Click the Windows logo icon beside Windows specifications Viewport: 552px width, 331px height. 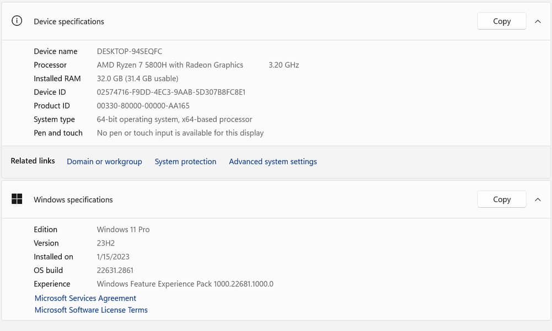tap(17, 199)
